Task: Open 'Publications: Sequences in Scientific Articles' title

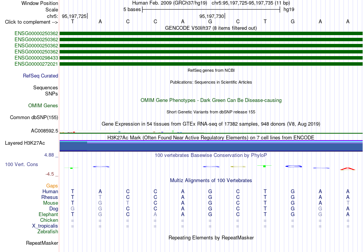Action: [x=211, y=82]
